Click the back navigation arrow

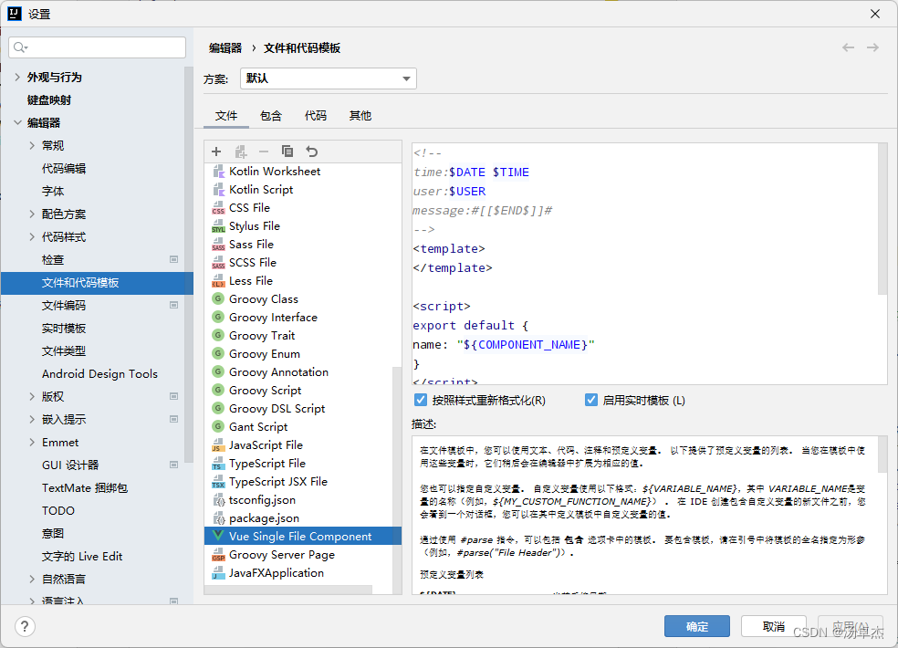click(848, 47)
